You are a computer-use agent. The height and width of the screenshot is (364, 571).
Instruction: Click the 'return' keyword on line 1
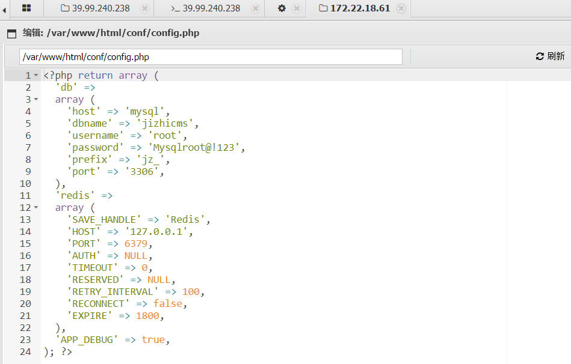point(96,75)
